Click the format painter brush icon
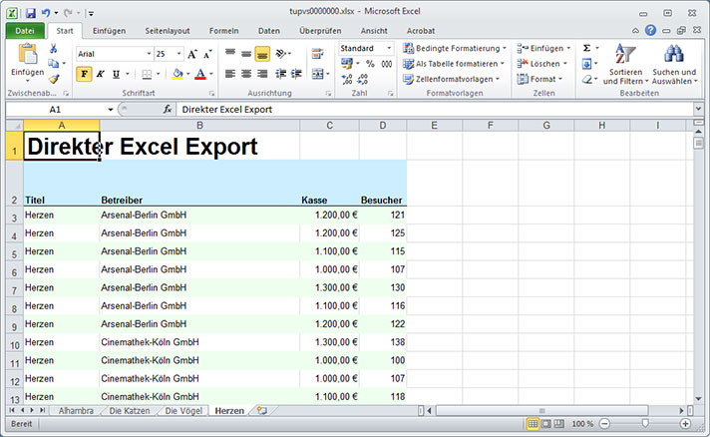 tap(54, 78)
